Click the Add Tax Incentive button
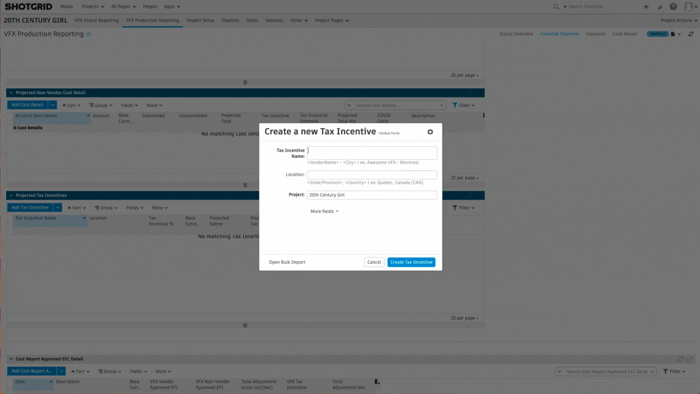Image resolution: width=700 pixels, height=394 pixels. [30, 208]
